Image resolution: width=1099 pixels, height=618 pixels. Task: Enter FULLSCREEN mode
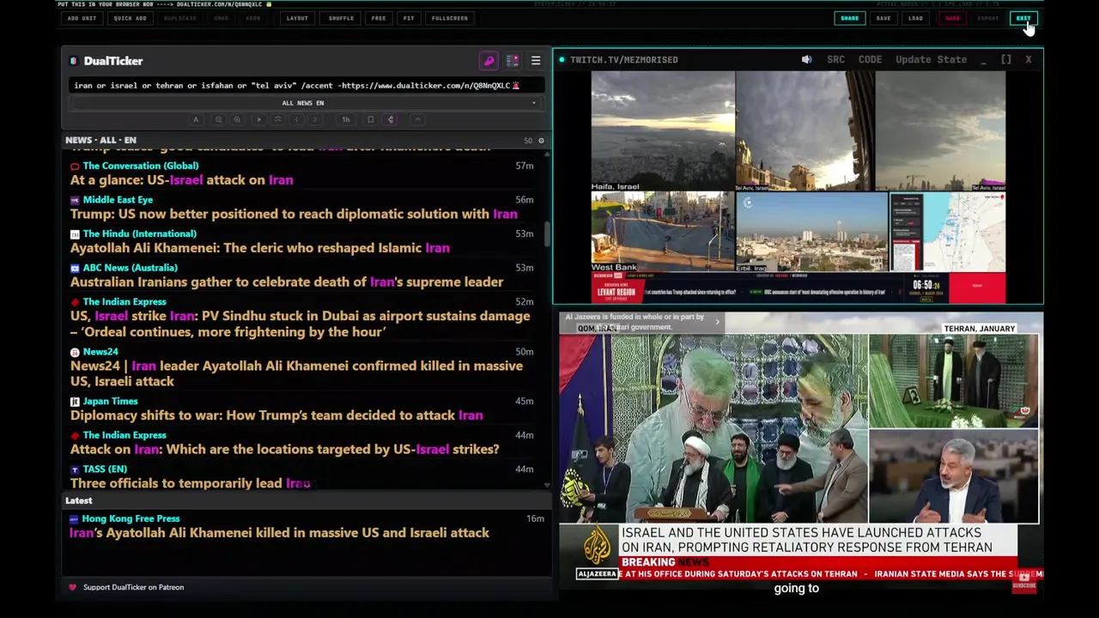tap(450, 18)
